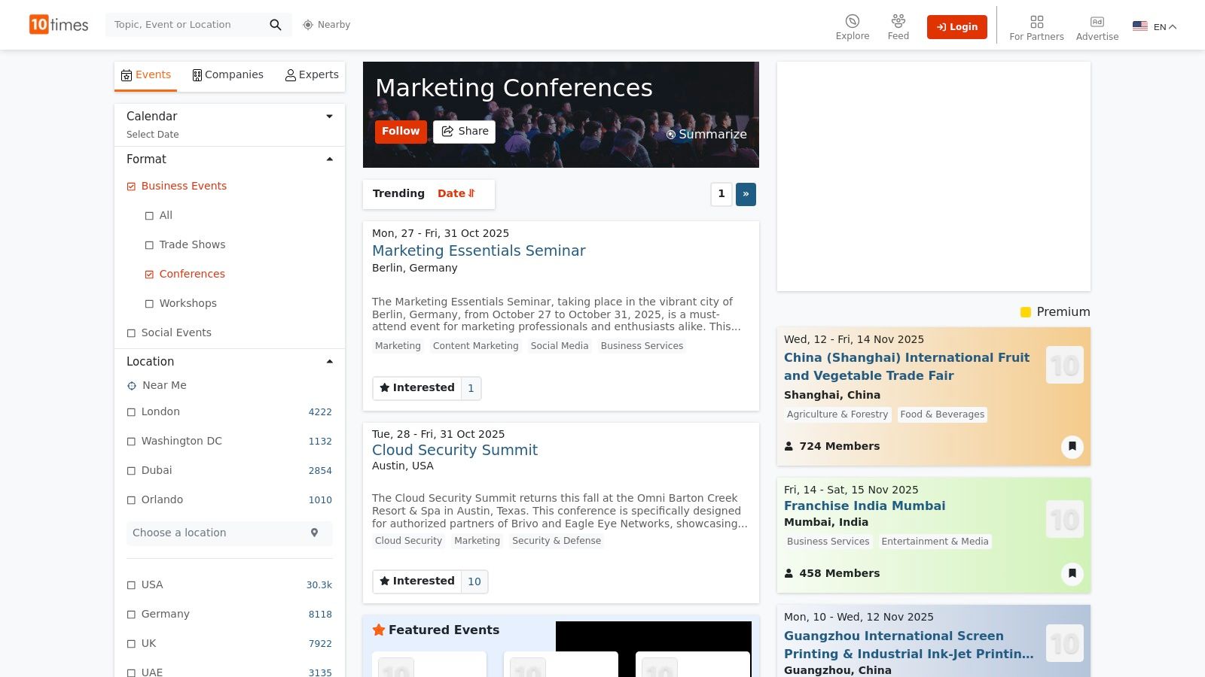
Task: Check the Trade Shows format option
Action: click(150, 244)
